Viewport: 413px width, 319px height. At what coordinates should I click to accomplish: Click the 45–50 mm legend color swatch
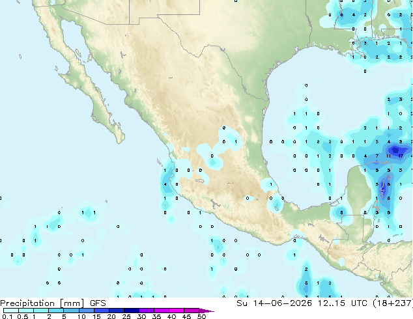pyautogui.click(x=192, y=311)
